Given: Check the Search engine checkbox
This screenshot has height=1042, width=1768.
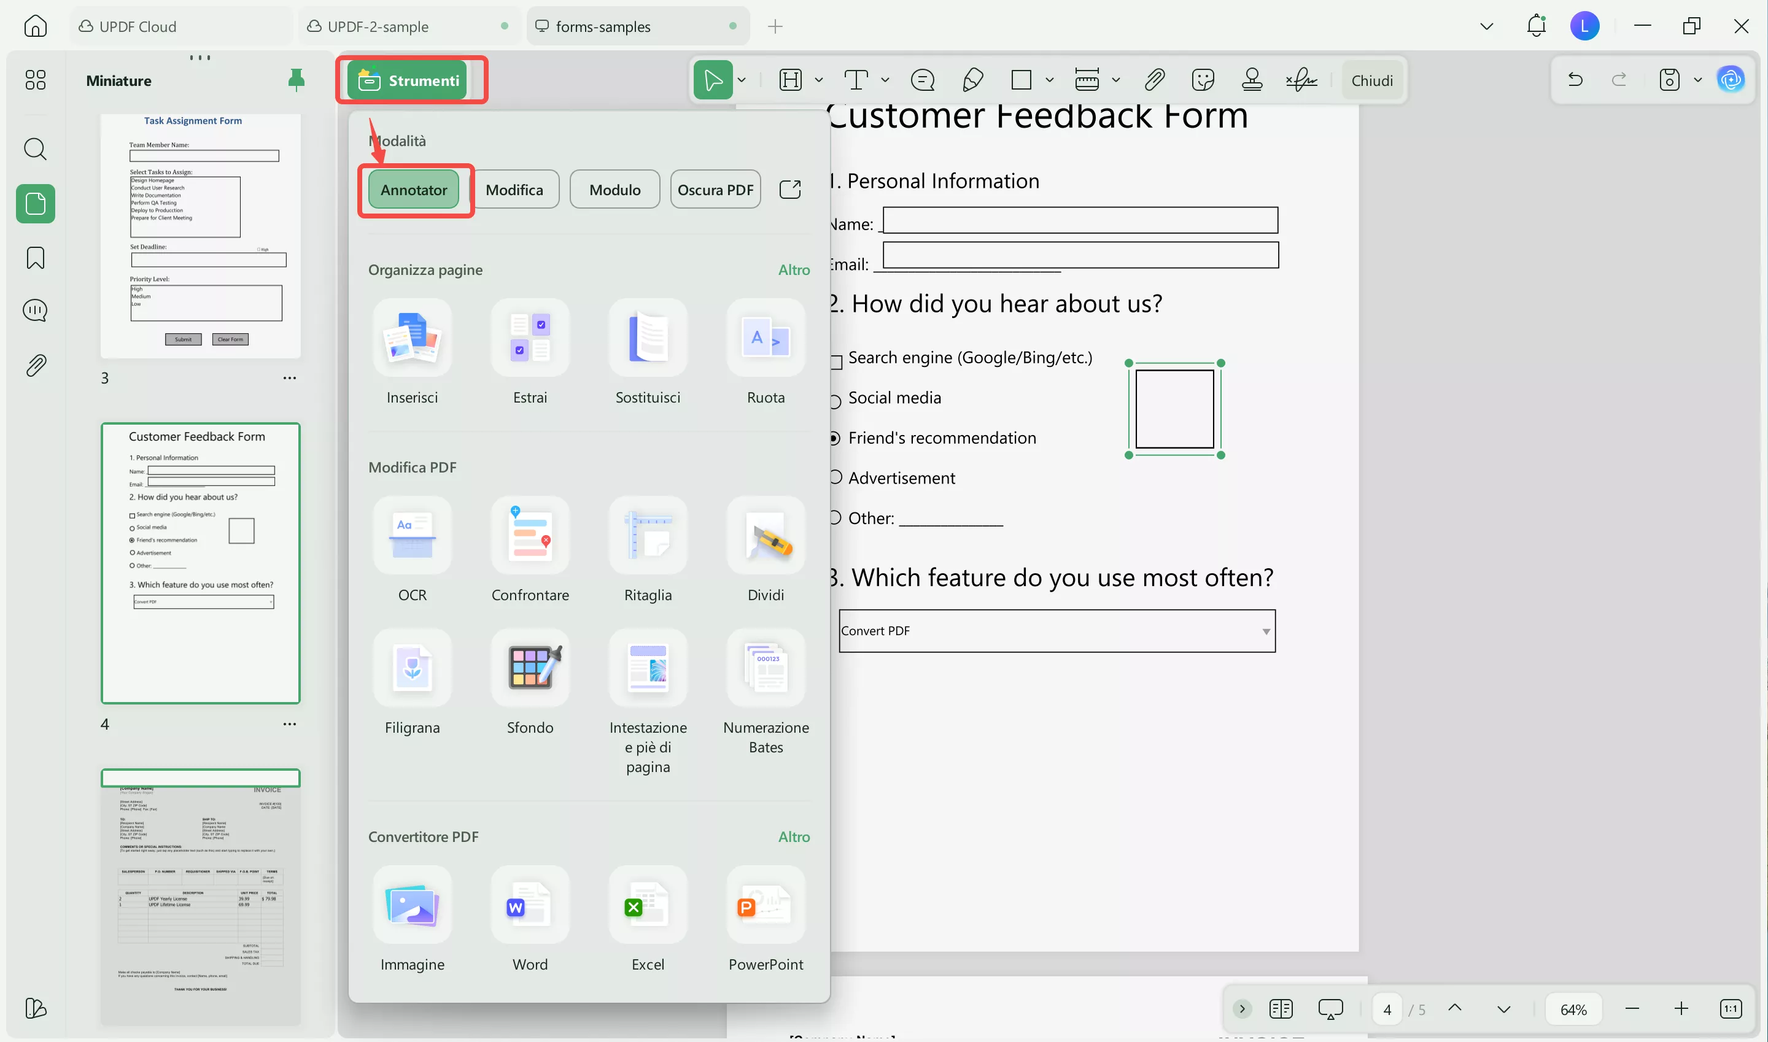Looking at the screenshot, I should [836, 362].
